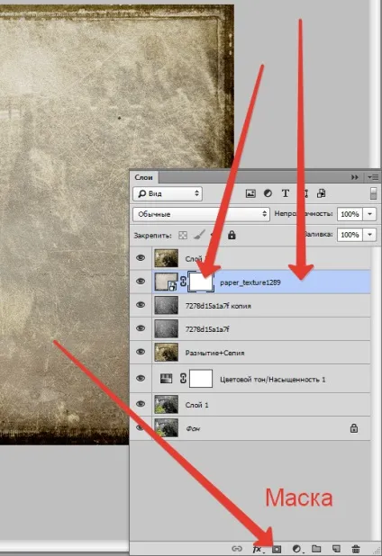Screen dimensions: 382x556
Task: Open the Вид filter type dropdown
Action: (168, 193)
